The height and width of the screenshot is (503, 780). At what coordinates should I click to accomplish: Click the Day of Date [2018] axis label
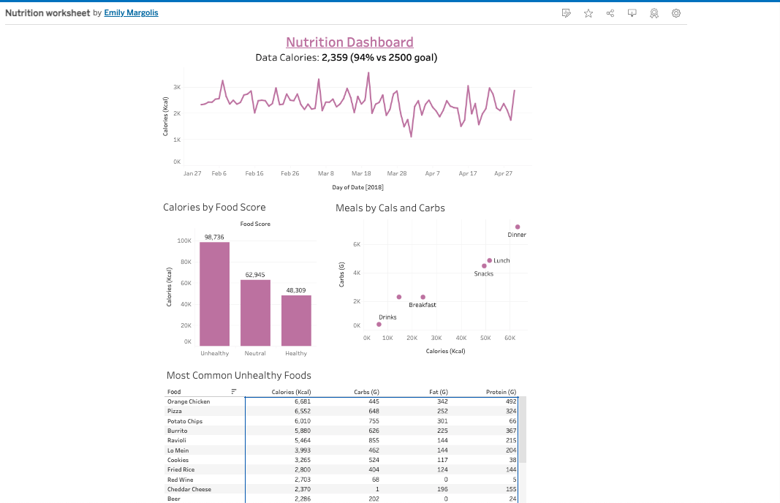pyautogui.click(x=357, y=187)
